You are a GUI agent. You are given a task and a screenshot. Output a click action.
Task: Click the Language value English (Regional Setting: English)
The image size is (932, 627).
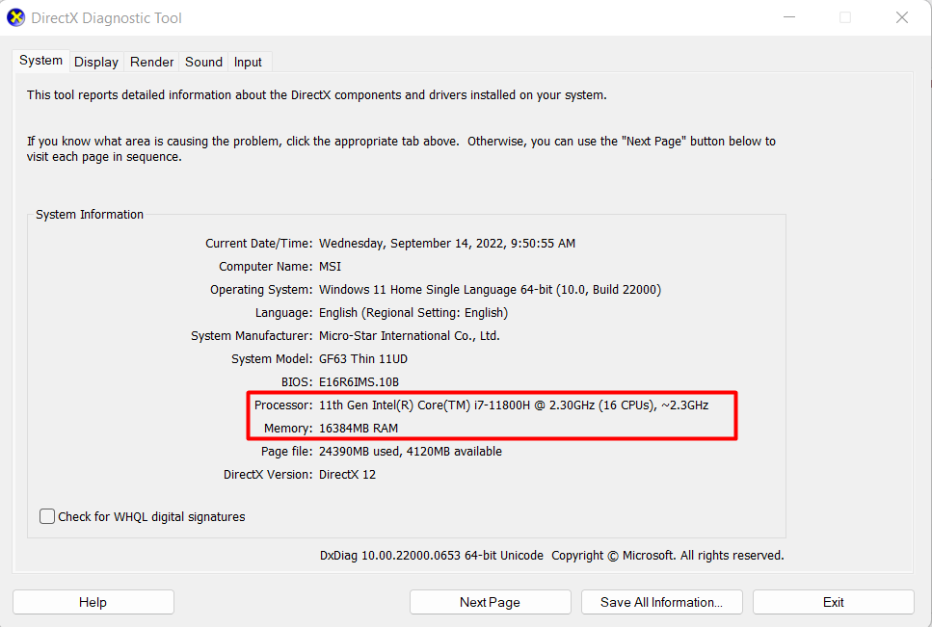tap(413, 313)
